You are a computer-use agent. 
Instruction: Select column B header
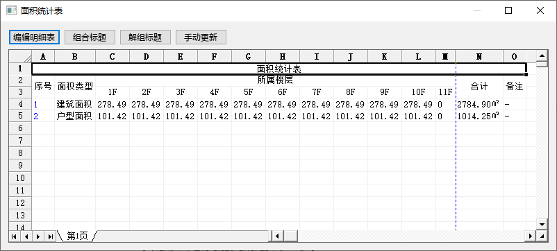click(74, 56)
